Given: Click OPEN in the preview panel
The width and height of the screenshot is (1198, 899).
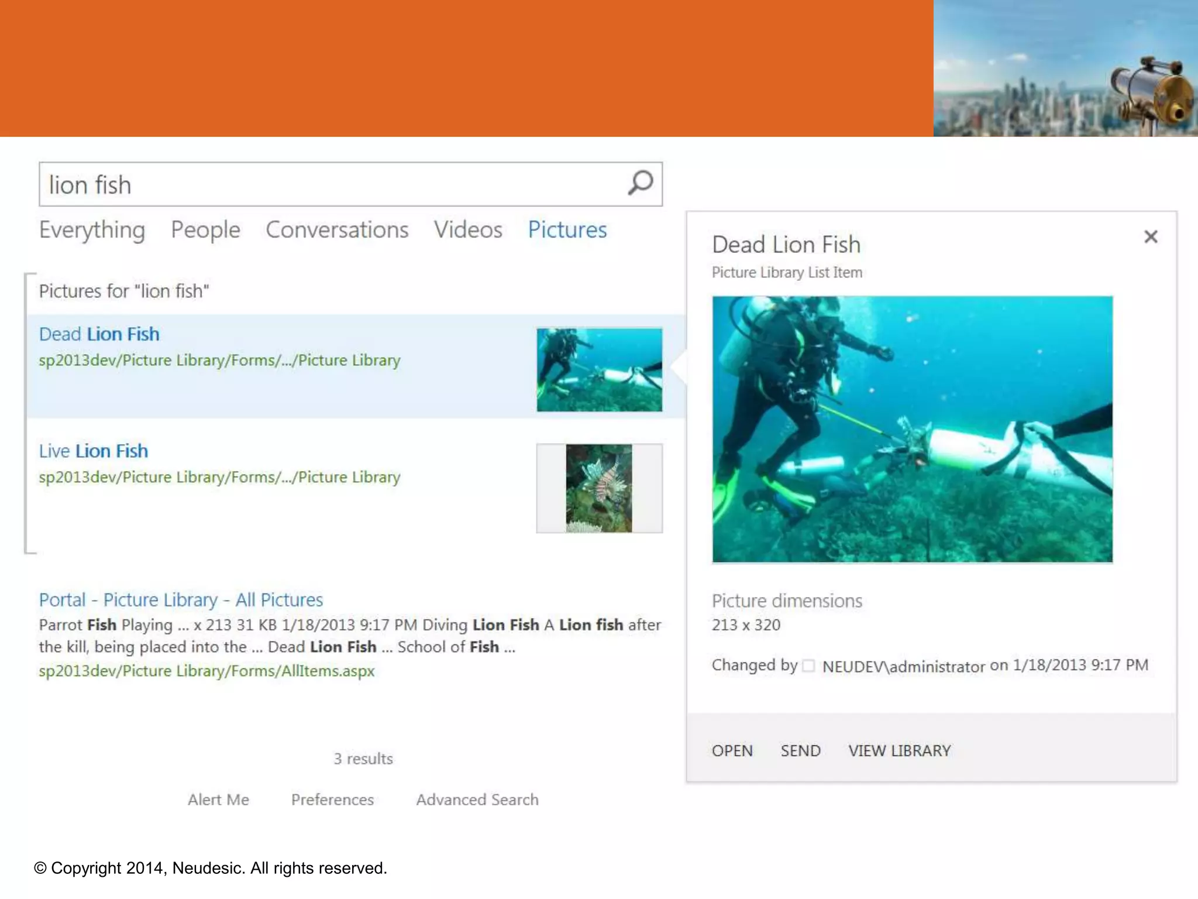Looking at the screenshot, I should (x=732, y=751).
